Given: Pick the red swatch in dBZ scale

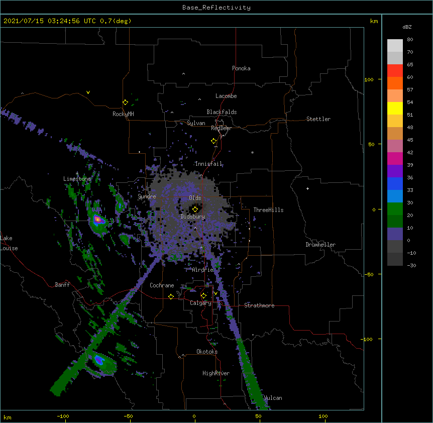Looking at the screenshot, I should click(x=395, y=70).
